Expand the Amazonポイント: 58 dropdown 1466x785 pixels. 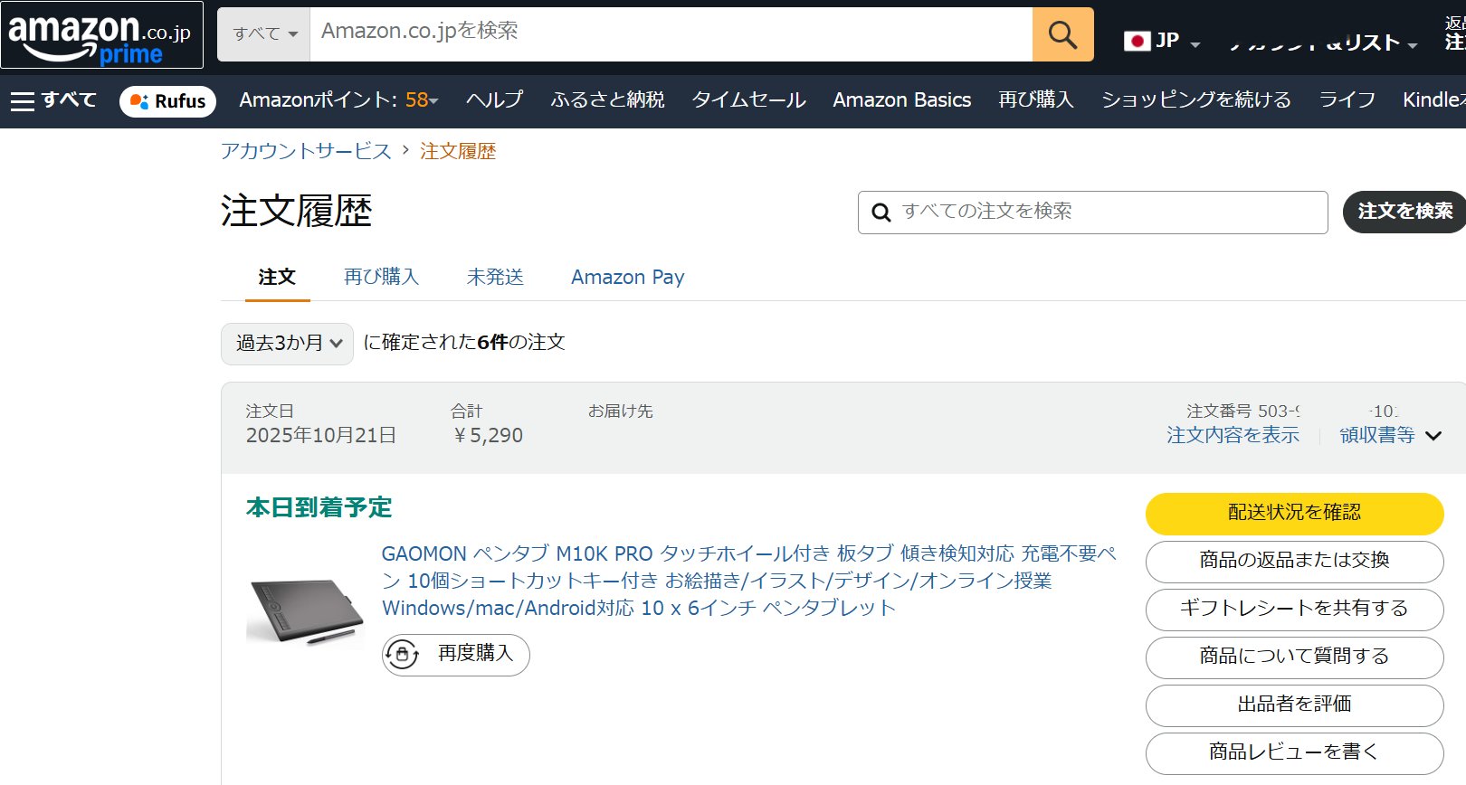[x=338, y=100]
